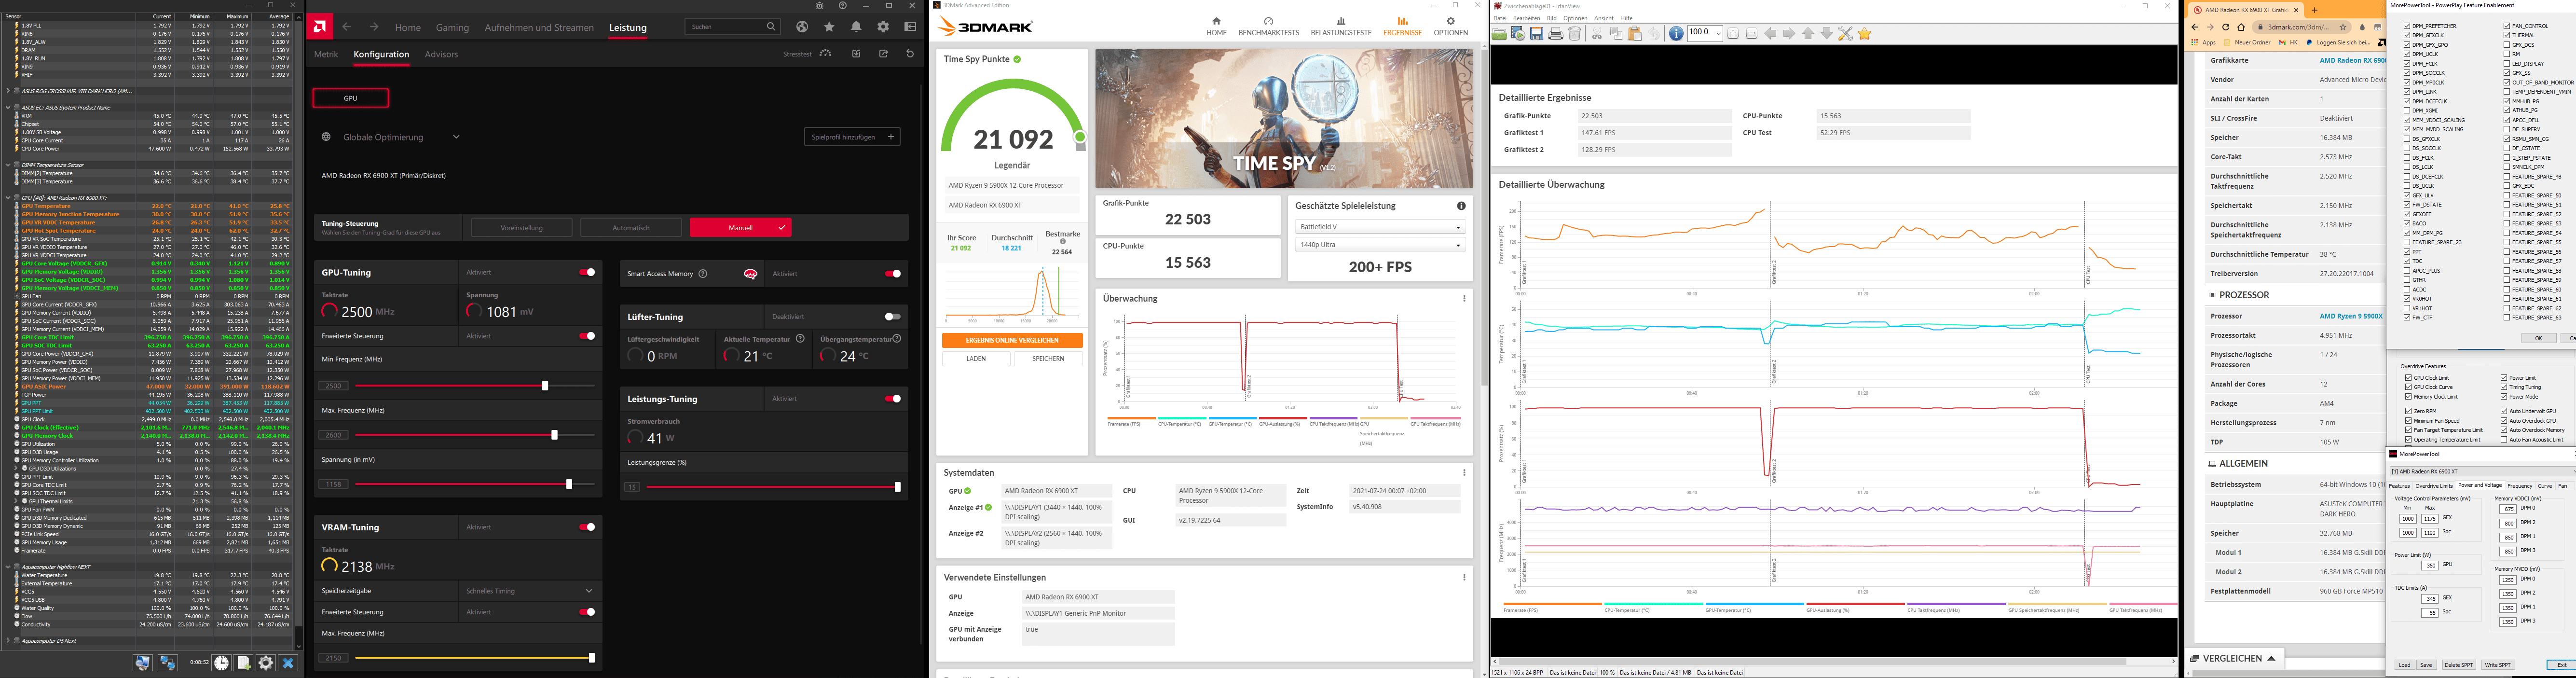Image resolution: width=2576 pixels, height=678 pixels.
Task: Open IrfanView image information icon
Action: 1676,34
